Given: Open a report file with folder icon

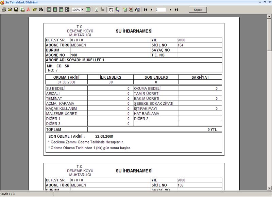Looking at the screenshot, I should (x=10, y=10).
